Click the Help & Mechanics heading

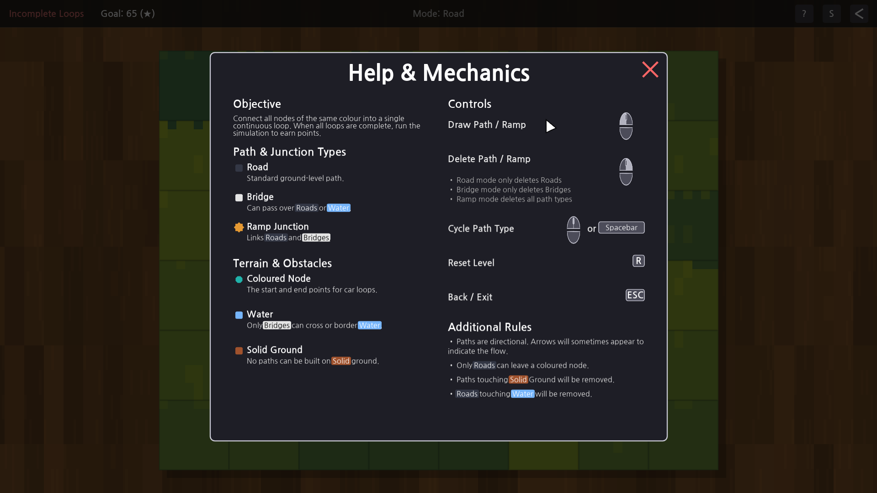[439, 73]
